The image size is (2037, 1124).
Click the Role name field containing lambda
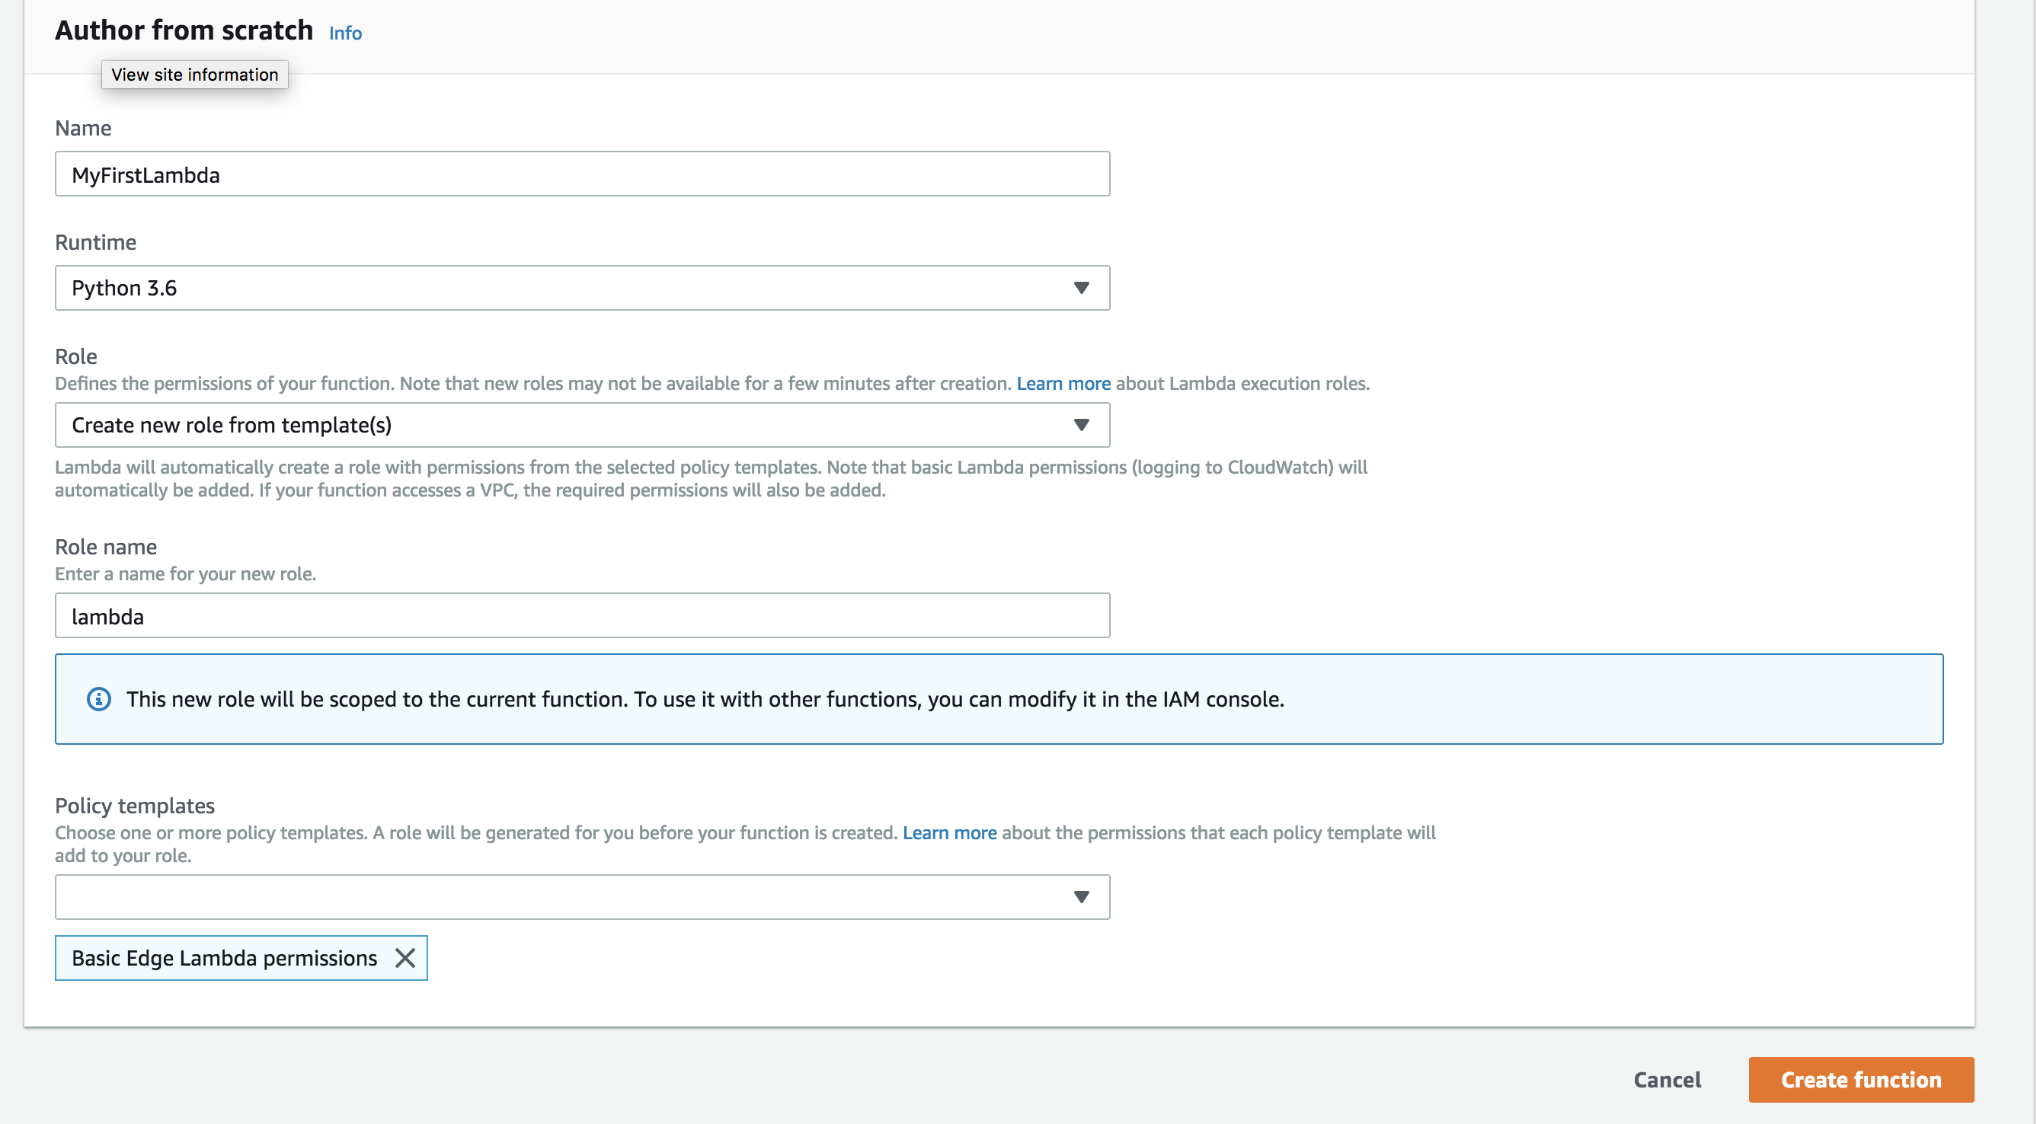[582, 616]
